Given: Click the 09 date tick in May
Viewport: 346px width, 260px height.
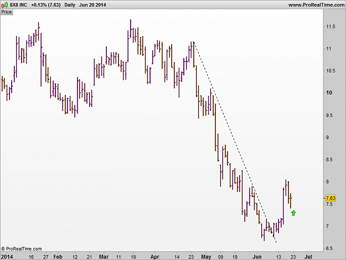Looking at the screenshot, I should (220, 257).
